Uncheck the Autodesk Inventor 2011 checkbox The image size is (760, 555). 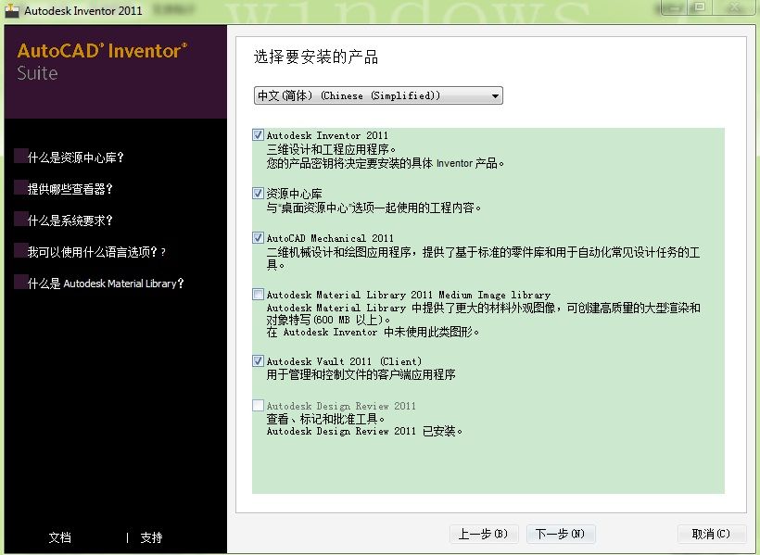click(x=259, y=134)
